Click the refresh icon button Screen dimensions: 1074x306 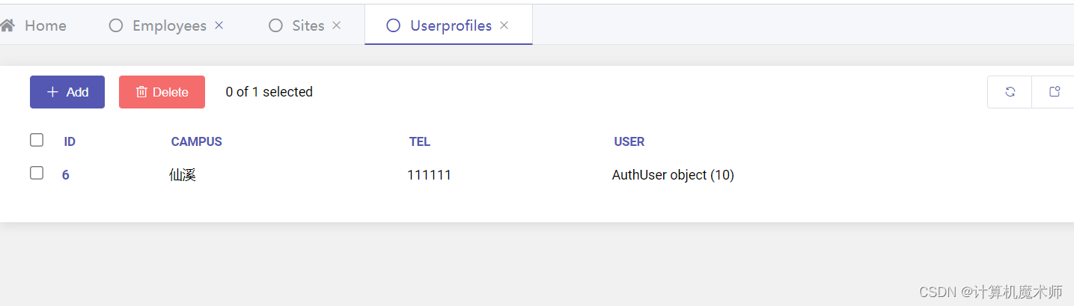point(1010,92)
